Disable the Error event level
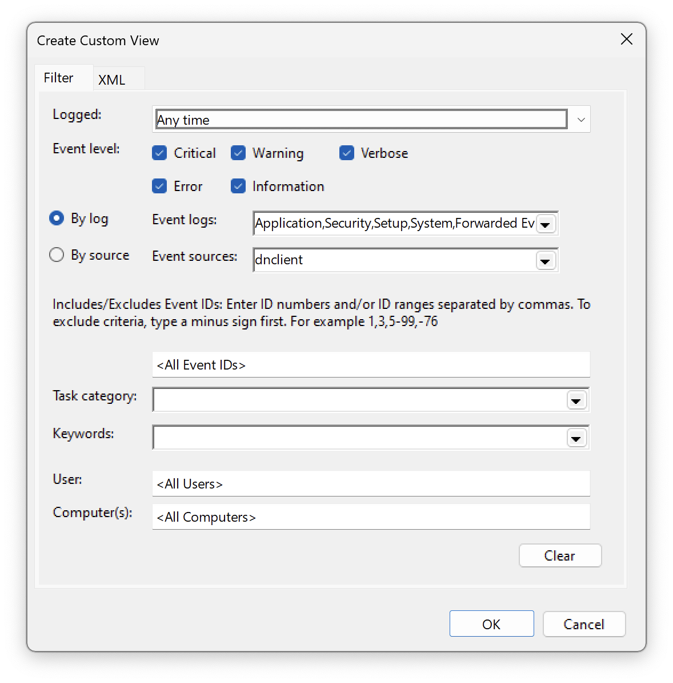Viewport: 673px width, 683px height. pyautogui.click(x=159, y=186)
